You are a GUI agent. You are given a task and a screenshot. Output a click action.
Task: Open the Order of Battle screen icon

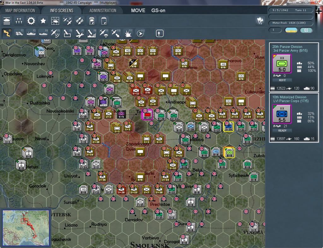[7, 21]
